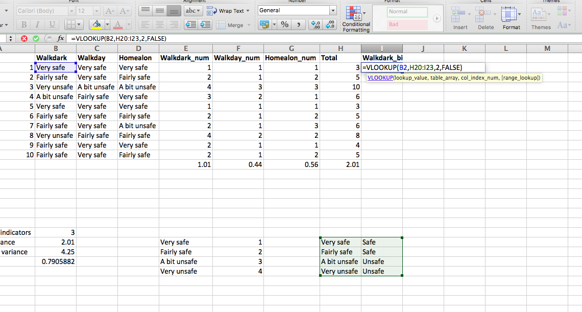The height and width of the screenshot is (312, 582).
Task: Click the Increase Decimal button
Action: (x=316, y=25)
